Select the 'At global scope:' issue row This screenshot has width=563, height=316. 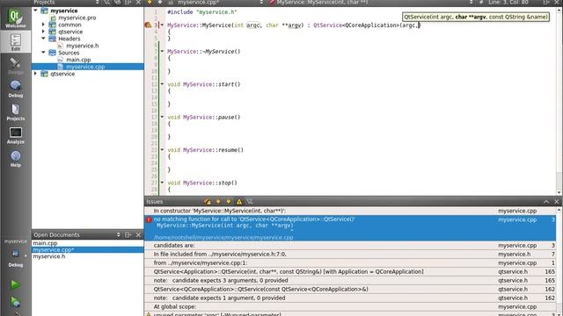350,306
